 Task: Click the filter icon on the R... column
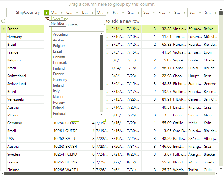point(123,13)
